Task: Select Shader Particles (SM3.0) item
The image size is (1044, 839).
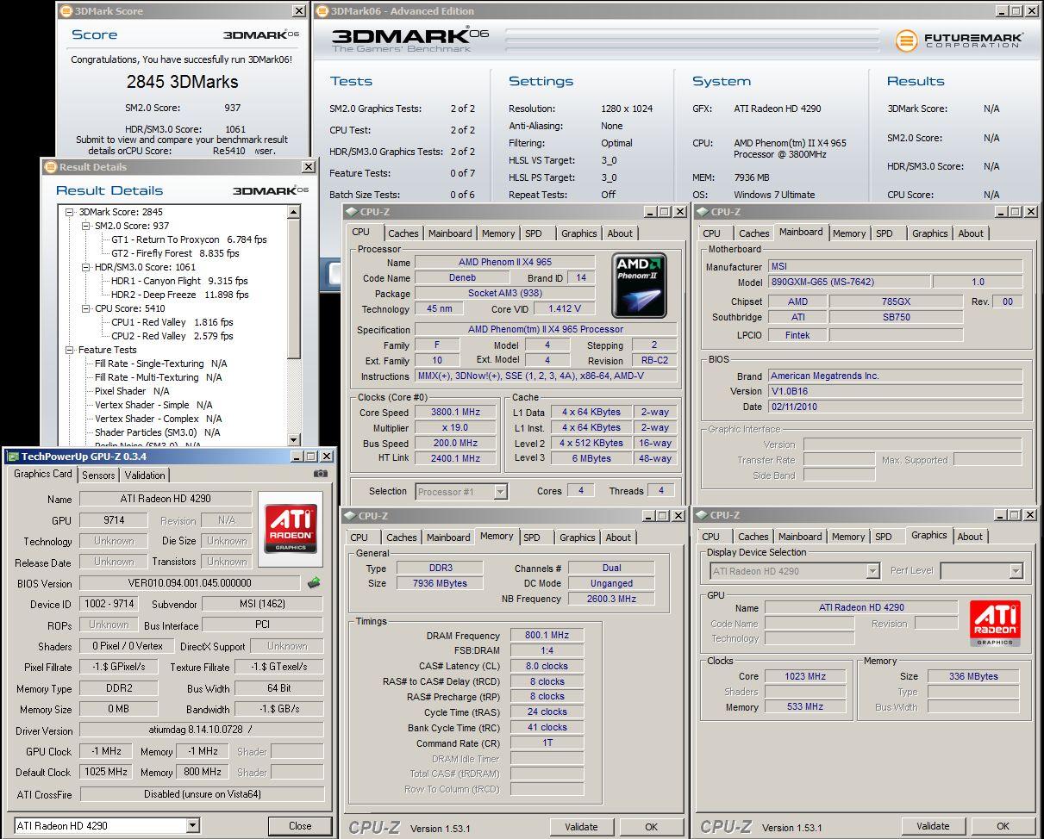Action: coord(157,432)
